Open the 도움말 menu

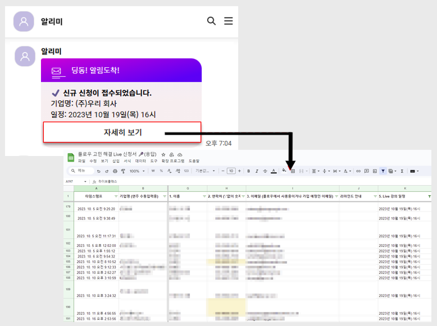point(194,161)
